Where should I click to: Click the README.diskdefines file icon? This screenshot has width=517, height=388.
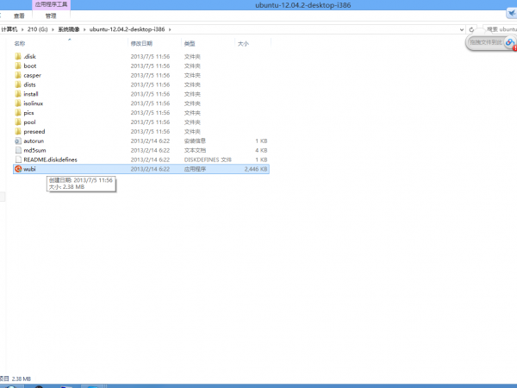18,160
